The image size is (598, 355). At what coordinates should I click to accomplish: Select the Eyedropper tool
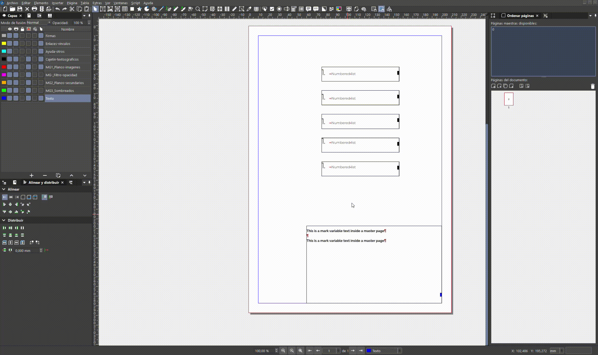pos(249,9)
